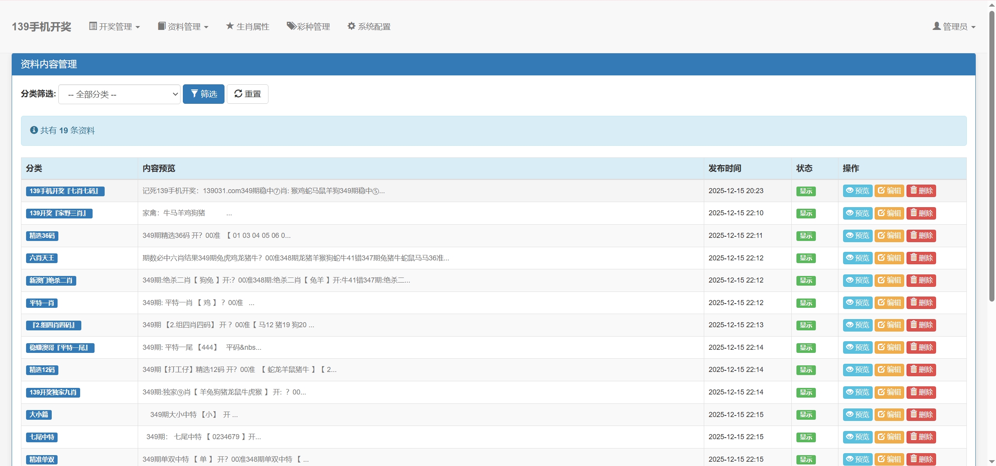This screenshot has height=466, width=996.
Task: Click the 139手机开奖 brand title
Action: (42, 26)
